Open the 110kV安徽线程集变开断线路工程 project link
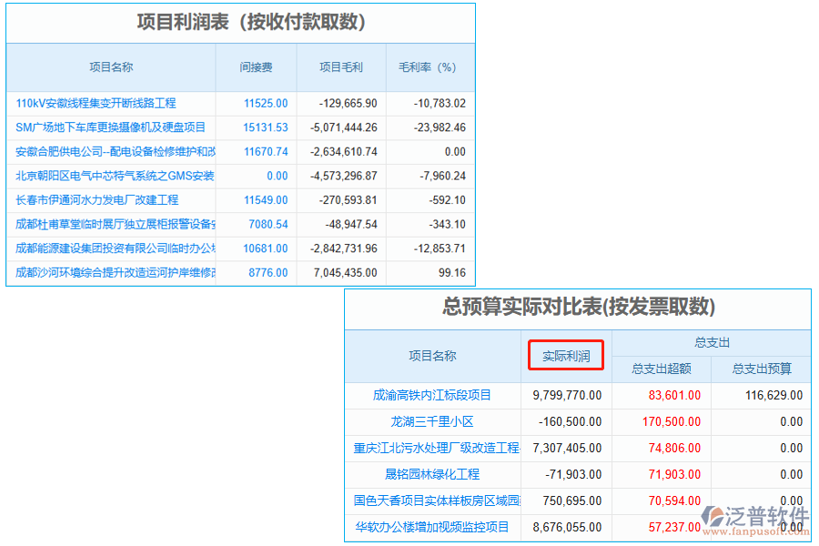819x546 pixels. pyautogui.click(x=96, y=104)
